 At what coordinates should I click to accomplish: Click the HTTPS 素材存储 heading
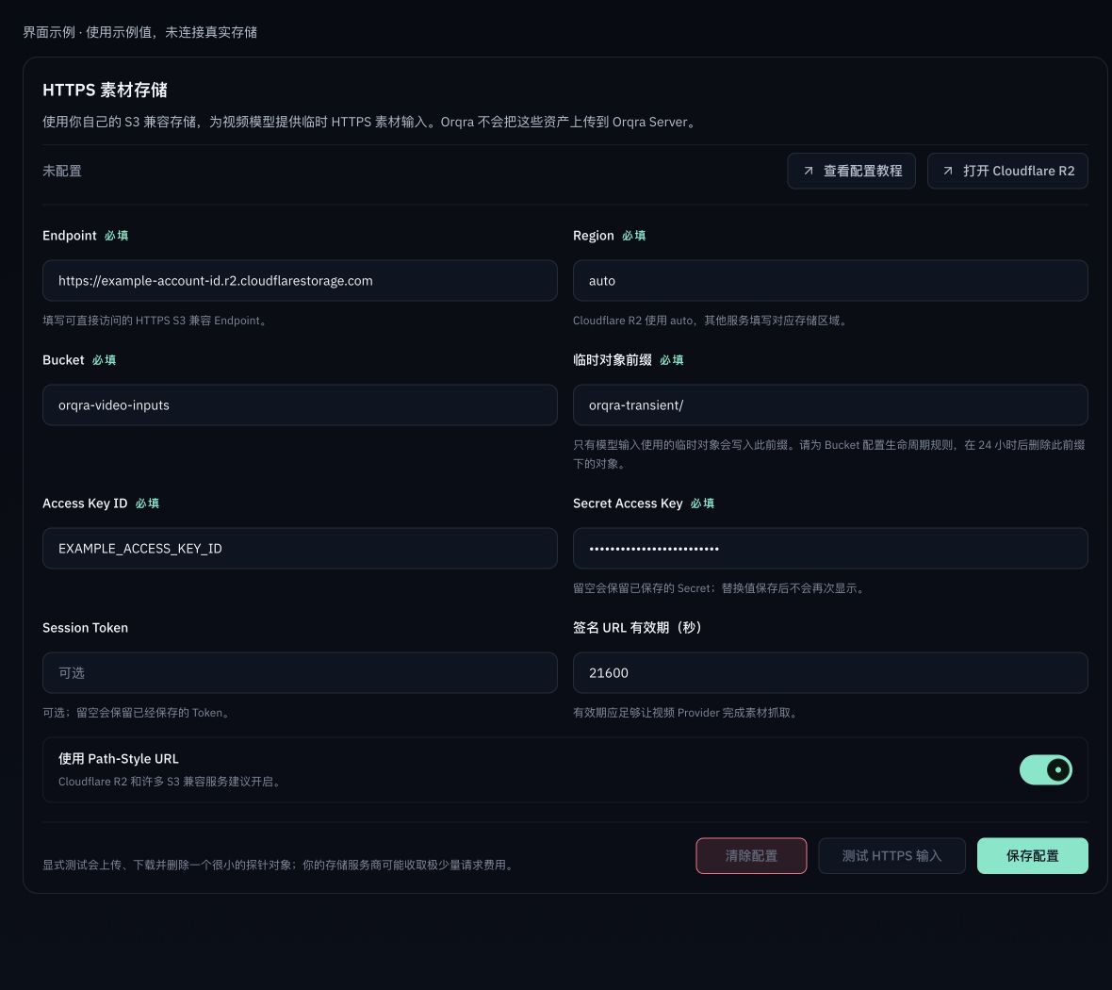105,91
